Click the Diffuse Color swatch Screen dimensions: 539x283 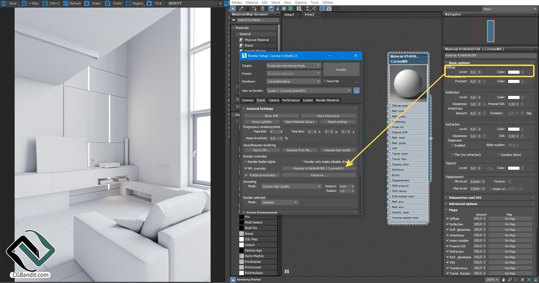pos(513,72)
